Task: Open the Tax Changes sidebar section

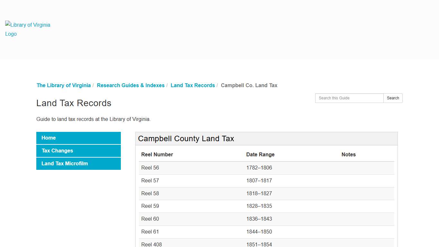Action: (78, 151)
